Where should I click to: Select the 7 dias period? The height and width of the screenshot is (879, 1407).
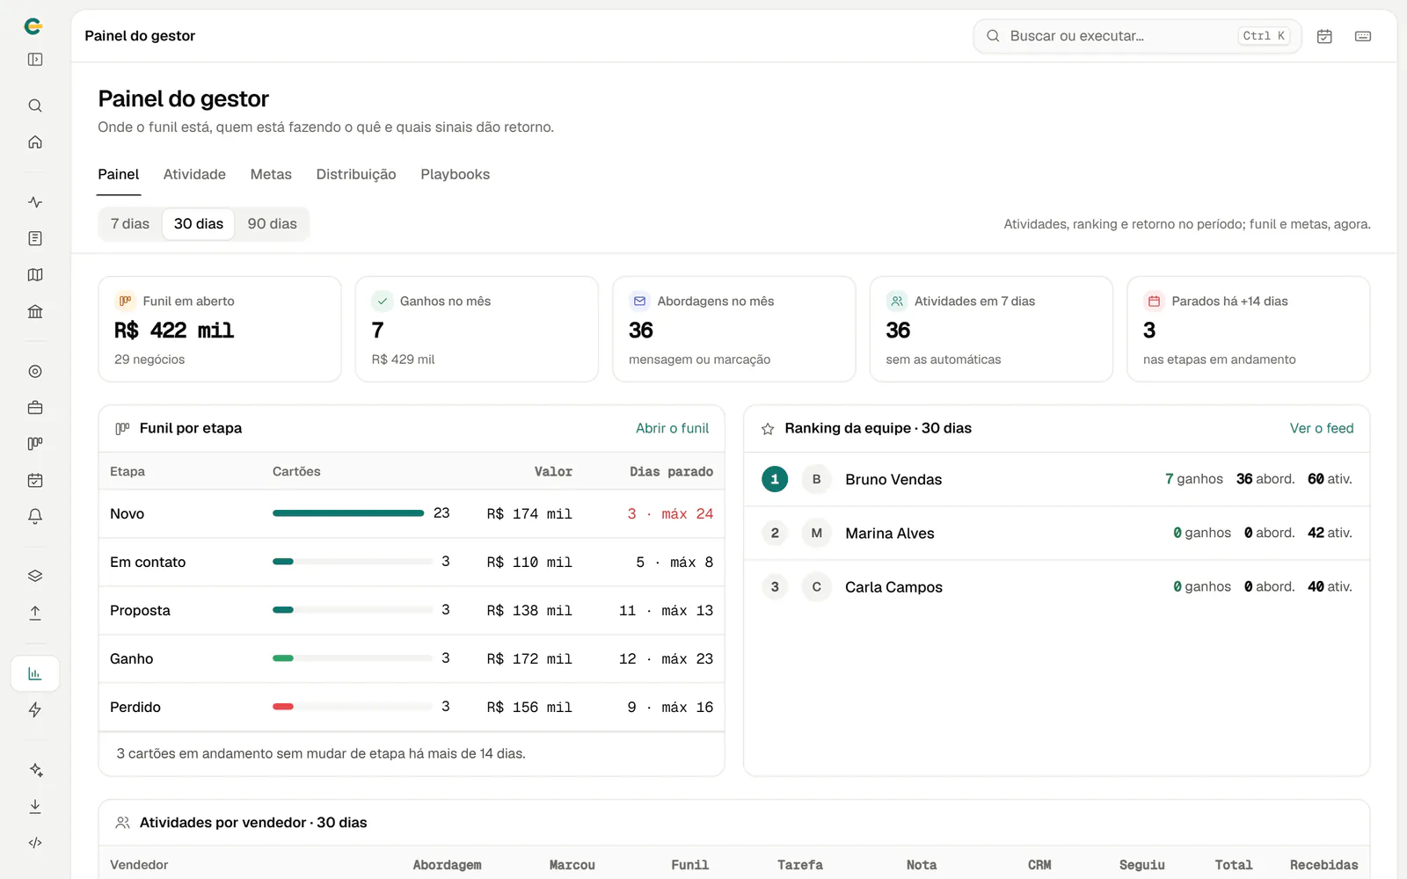click(130, 224)
